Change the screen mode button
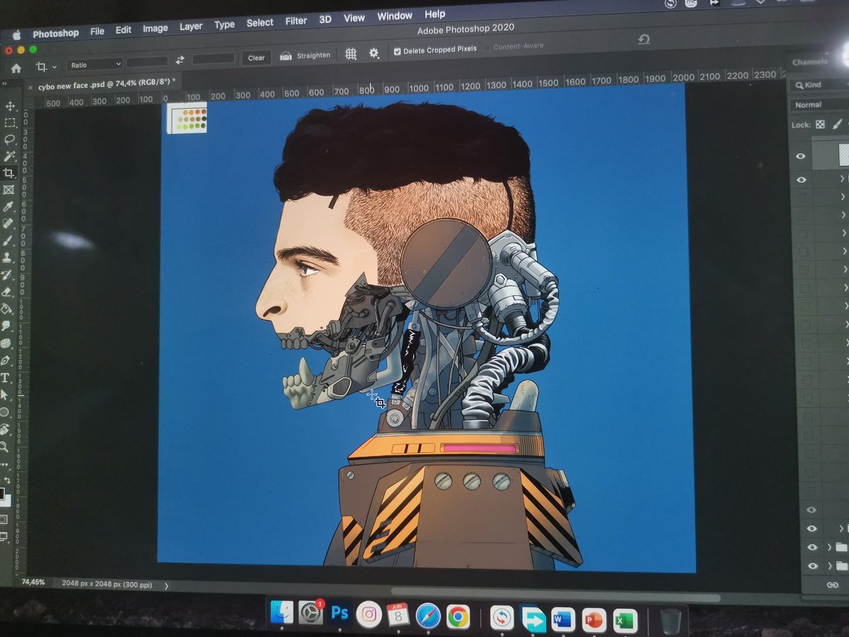This screenshot has width=849, height=637. (3, 536)
